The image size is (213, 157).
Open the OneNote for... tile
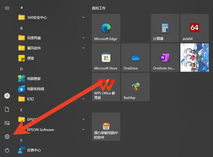(x=165, y=58)
